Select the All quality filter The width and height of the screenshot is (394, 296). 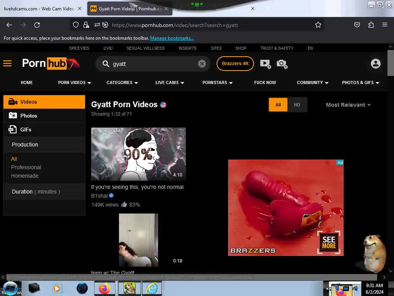coord(278,105)
